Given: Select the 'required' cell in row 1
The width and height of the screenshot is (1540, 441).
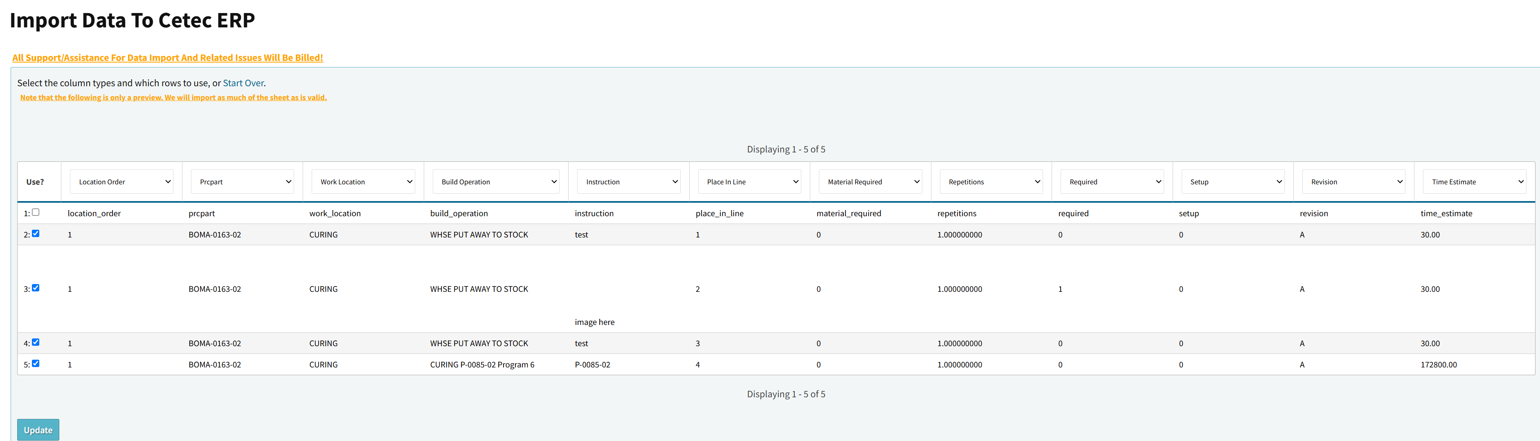Looking at the screenshot, I should click(1073, 213).
